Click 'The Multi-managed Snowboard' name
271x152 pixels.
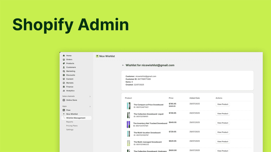click(148, 142)
